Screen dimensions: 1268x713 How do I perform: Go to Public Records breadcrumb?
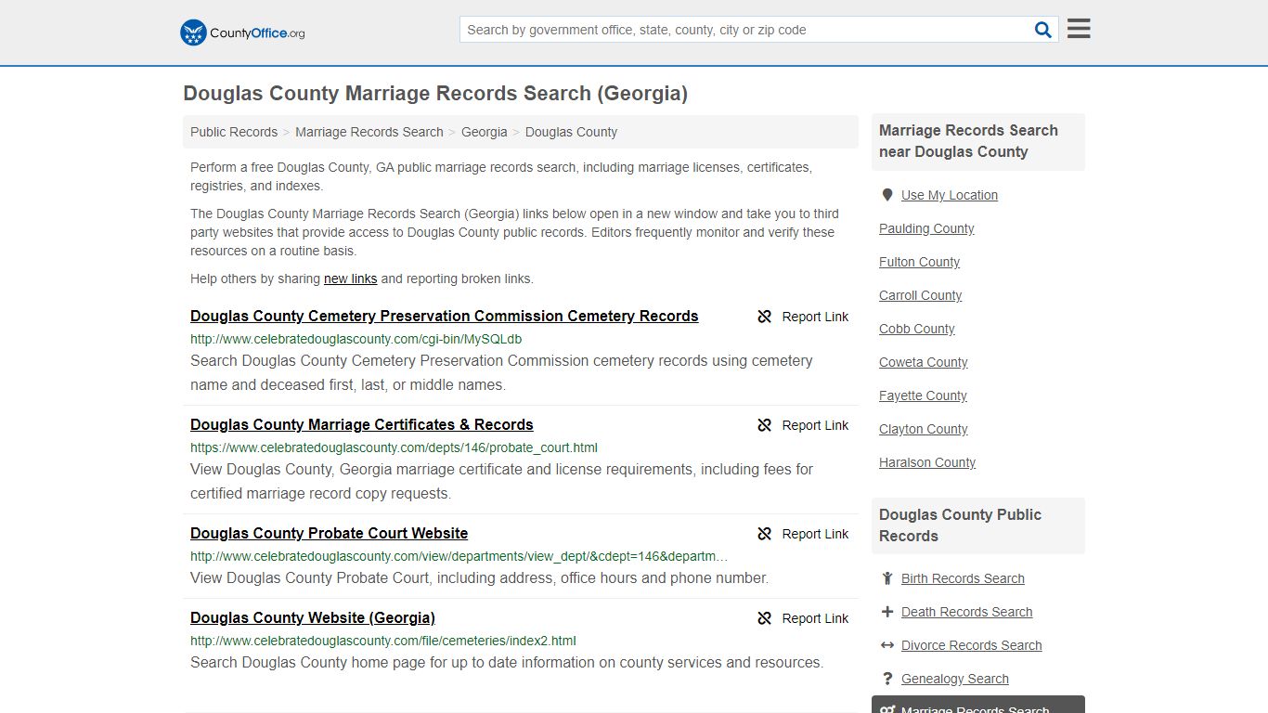[x=234, y=132]
